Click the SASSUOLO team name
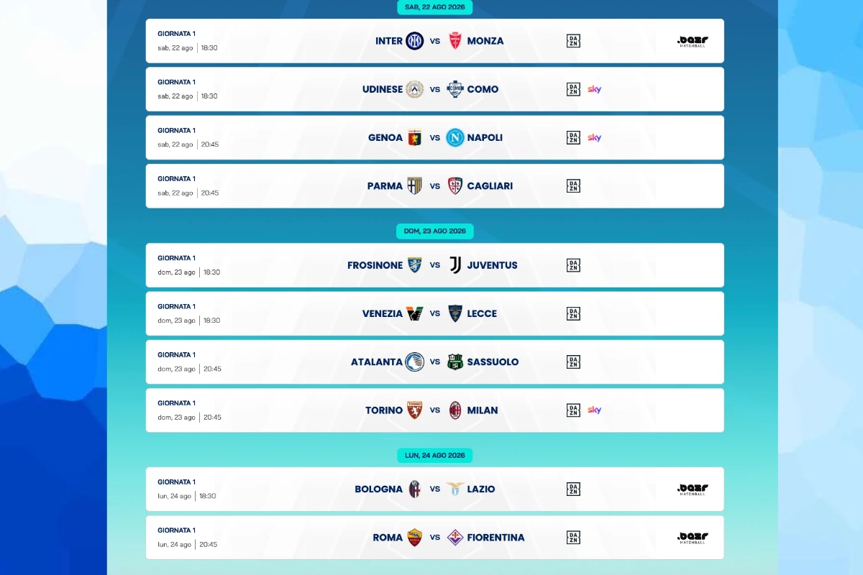Viewport: 863px width, 575px height. point(493,362)
